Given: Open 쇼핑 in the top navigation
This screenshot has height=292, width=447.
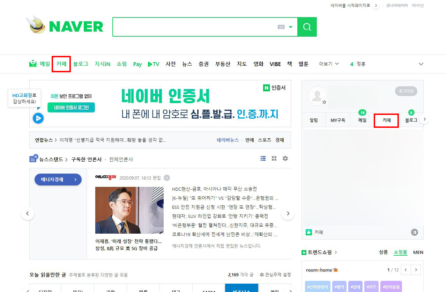Looking at the screenshot, I should coord(122,64).
